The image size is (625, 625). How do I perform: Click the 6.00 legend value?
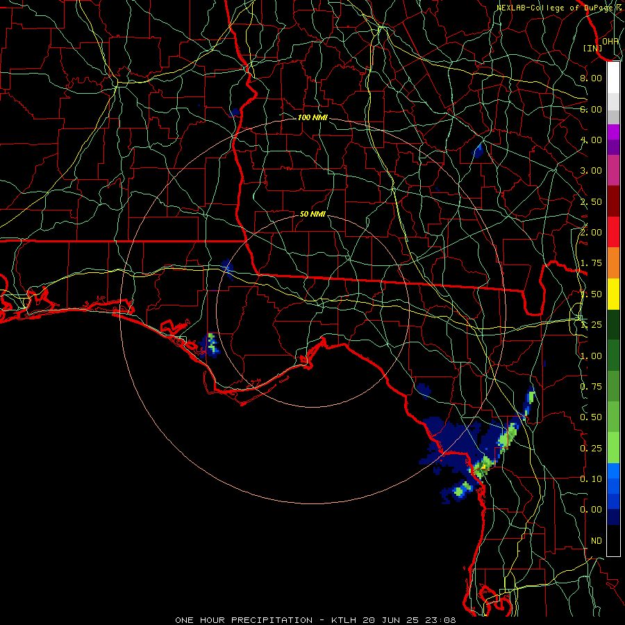coord(591,109)
